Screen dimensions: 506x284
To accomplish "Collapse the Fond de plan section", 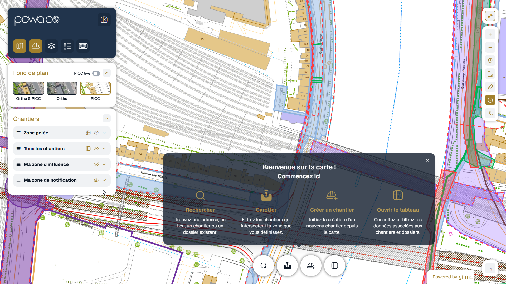I will tap(107, 73).
